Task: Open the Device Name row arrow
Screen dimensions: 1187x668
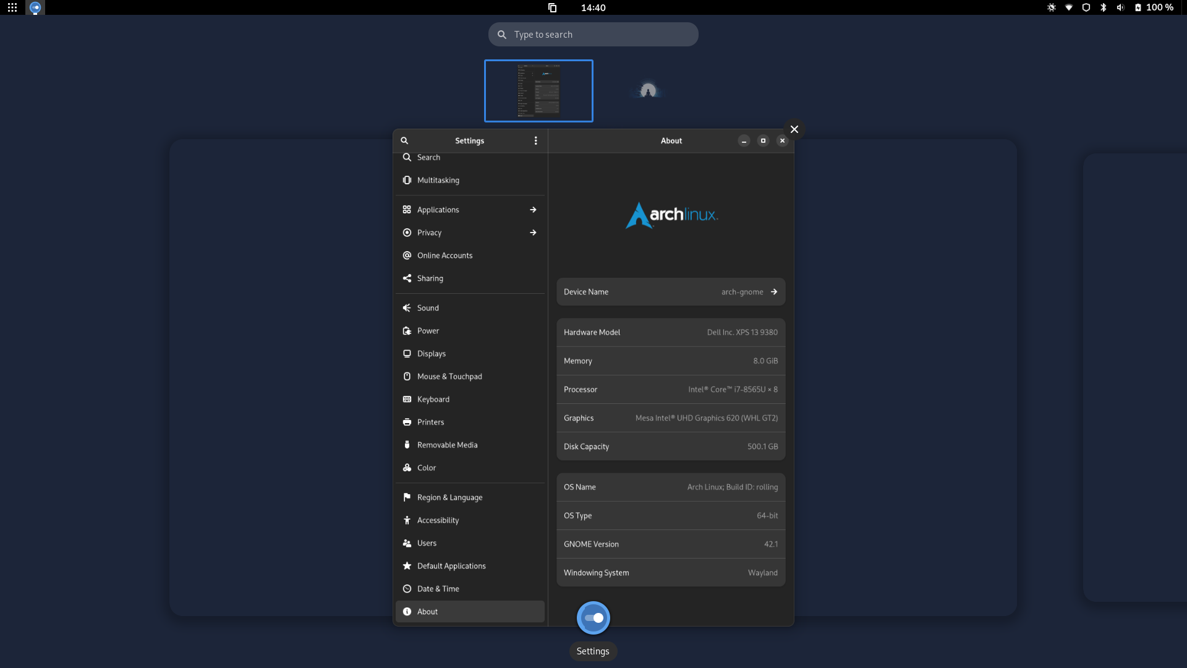Action: click(773, 292)
